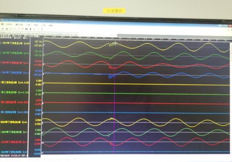The image size is (232, 162).
Task: Select the red 第二组电压 C相 channel label
Action: click(14, 102)
